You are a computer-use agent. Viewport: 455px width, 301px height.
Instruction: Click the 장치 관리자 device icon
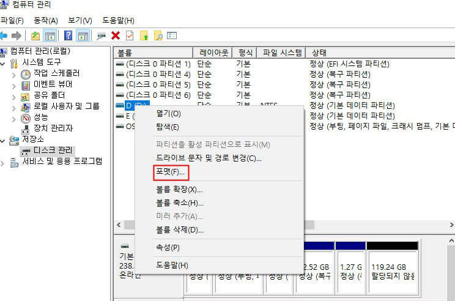click(x=26, y=129)
